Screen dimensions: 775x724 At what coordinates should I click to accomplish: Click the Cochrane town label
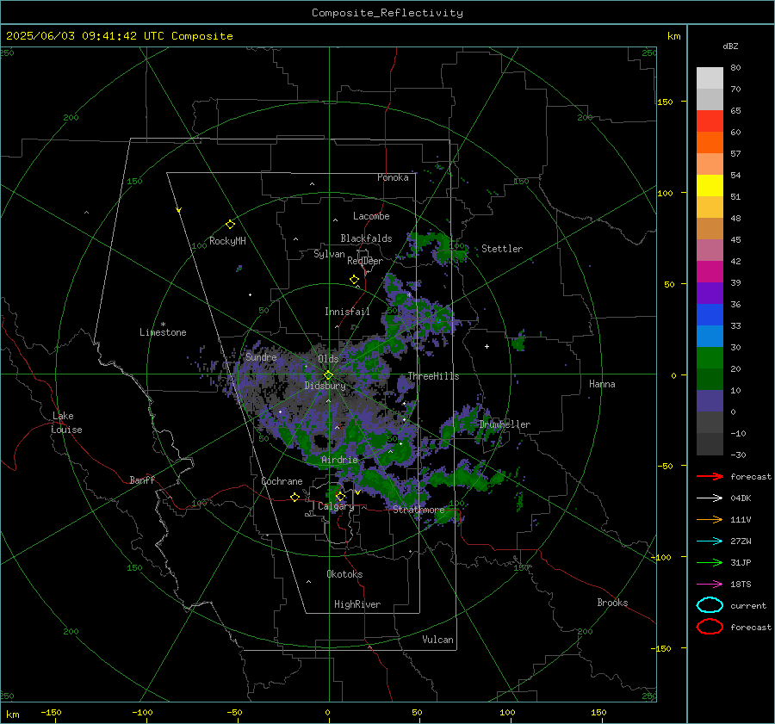point(282,481)
